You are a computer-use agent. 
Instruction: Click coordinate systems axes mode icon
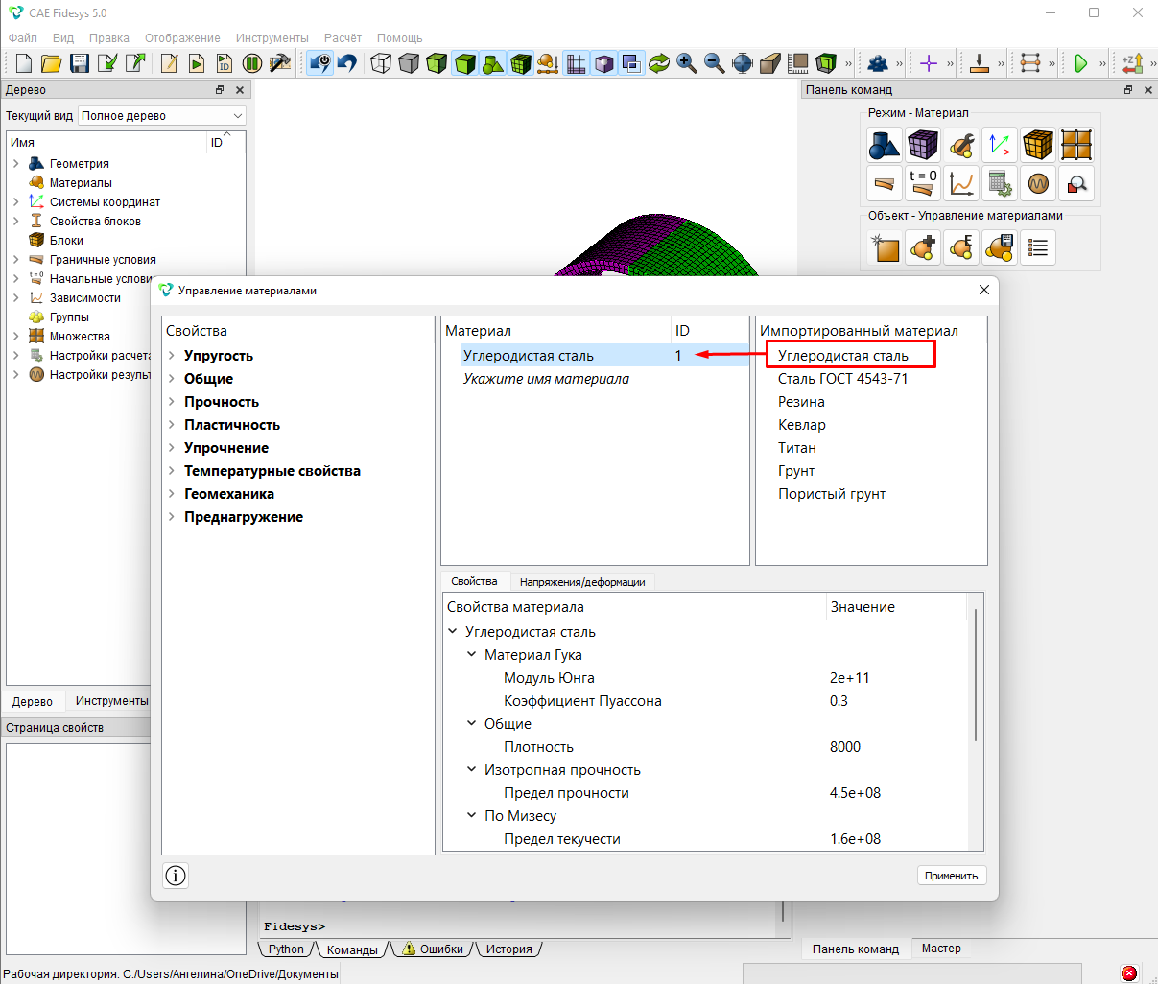click(1000, 145)
